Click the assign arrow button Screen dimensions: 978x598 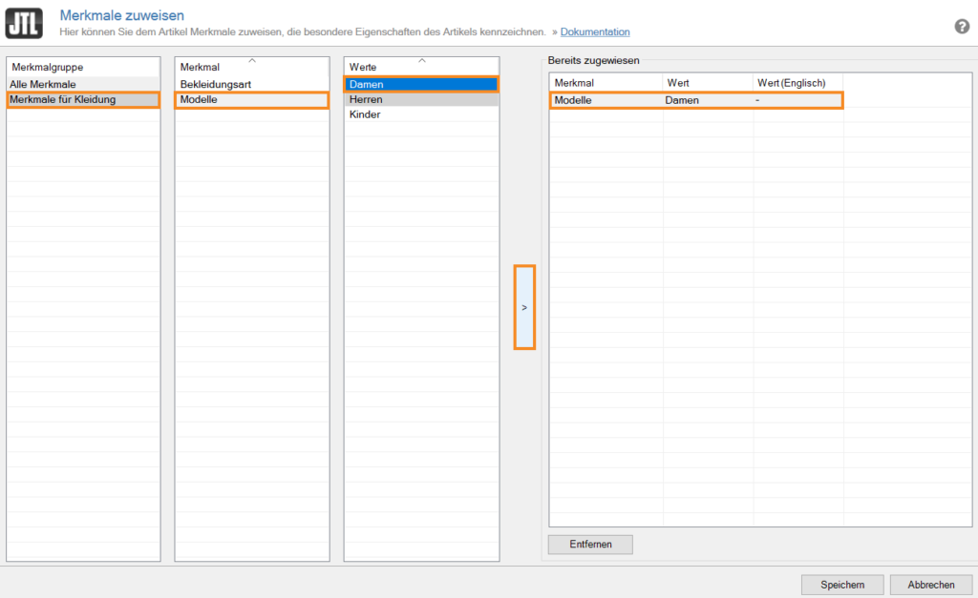point(524,307)
